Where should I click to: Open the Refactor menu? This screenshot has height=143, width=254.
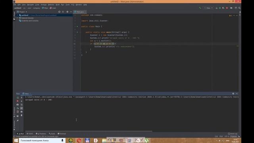click(51, 5)
